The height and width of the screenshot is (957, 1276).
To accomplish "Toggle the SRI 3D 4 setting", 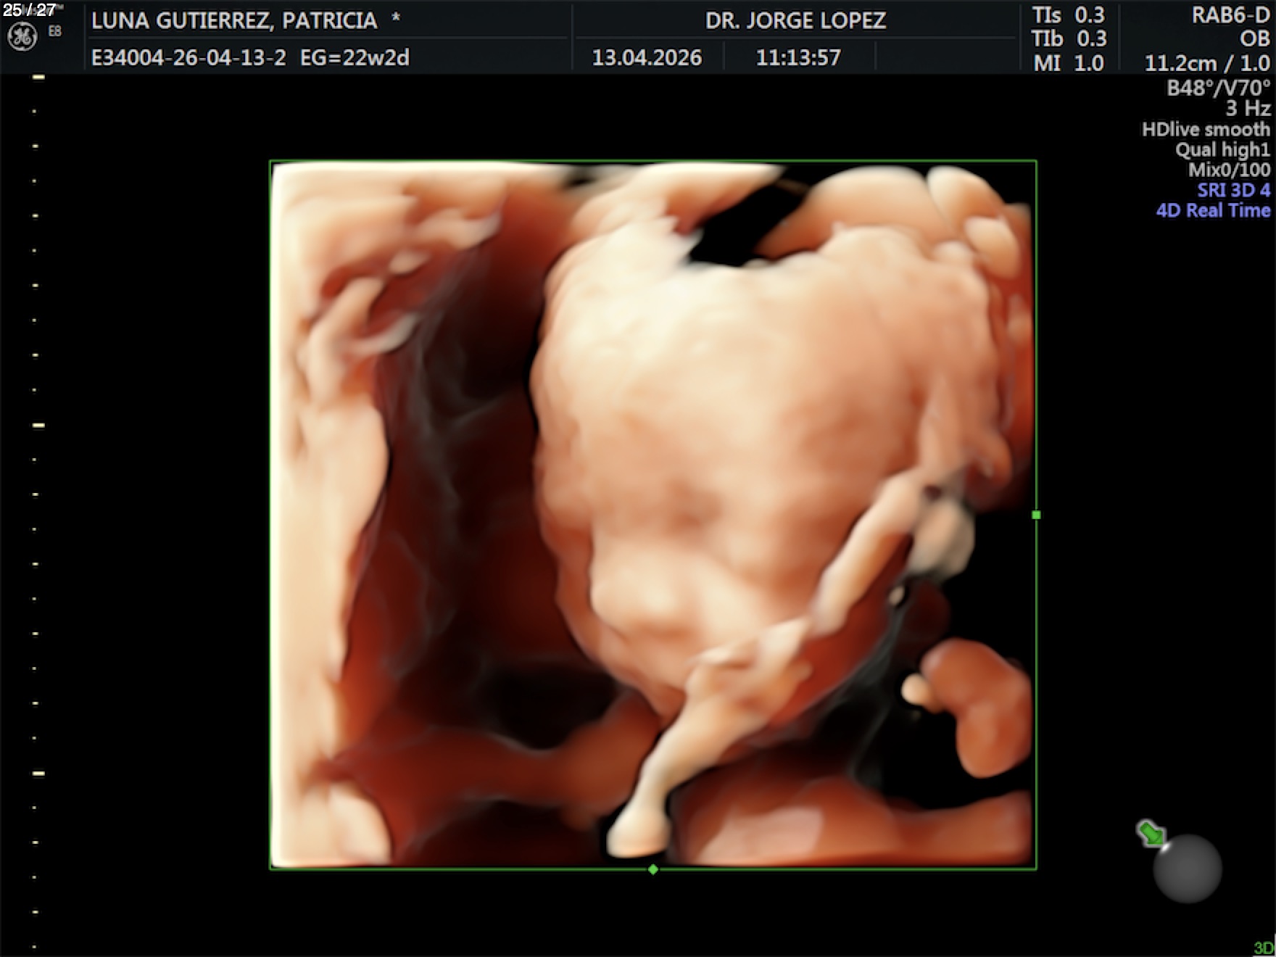I will 1233,190.
